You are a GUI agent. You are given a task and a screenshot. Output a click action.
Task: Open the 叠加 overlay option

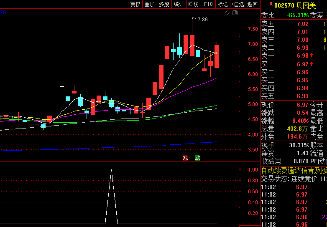point(150,4)
